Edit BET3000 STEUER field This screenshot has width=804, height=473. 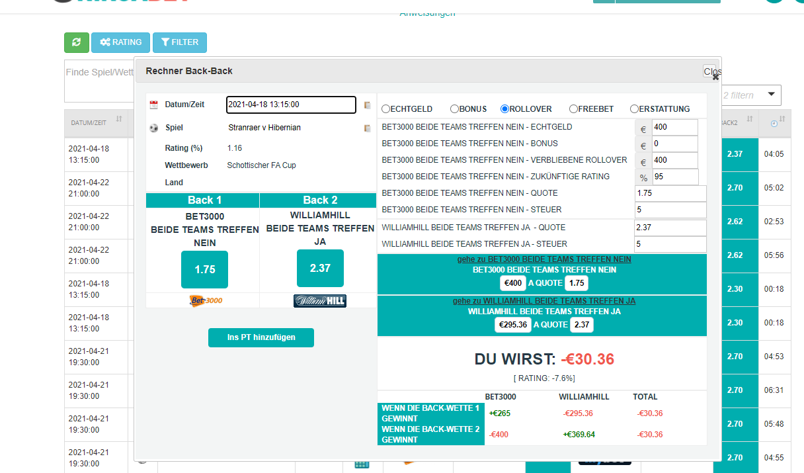(x=670, y=210)
